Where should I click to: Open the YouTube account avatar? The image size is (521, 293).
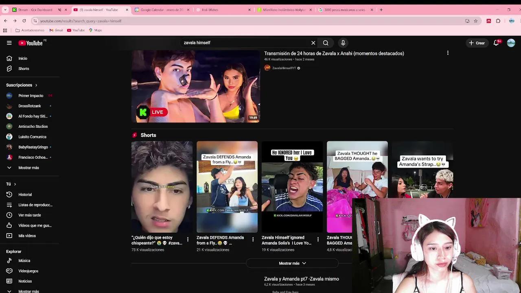pyautogui.click(x=511, y=43)
